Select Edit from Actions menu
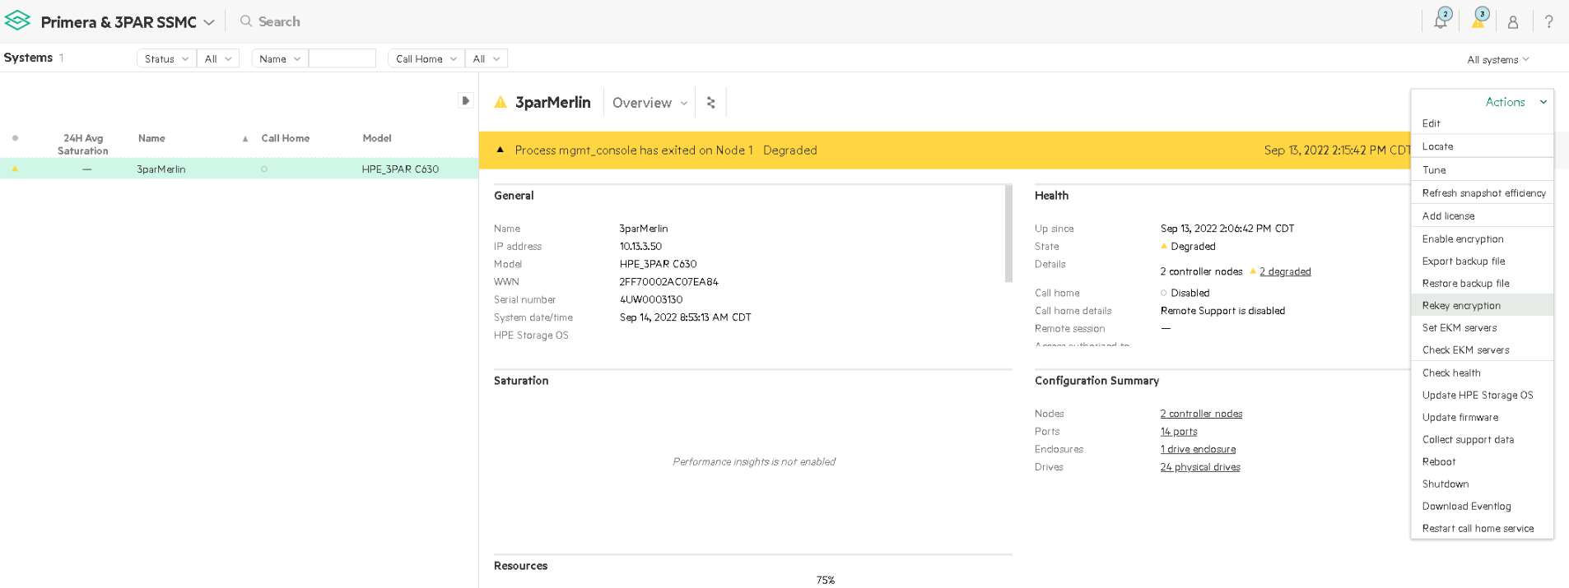Screen dimensions: 1569x588 [1482, 123]
